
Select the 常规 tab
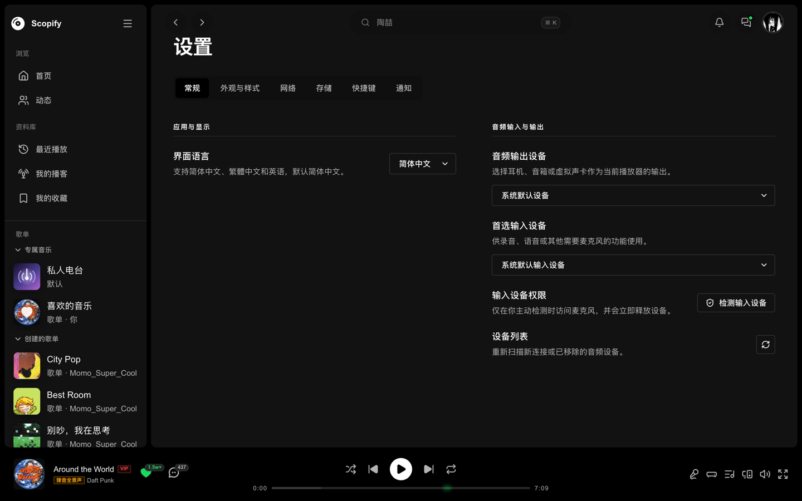pyautogui.click(x=192, y=88)
